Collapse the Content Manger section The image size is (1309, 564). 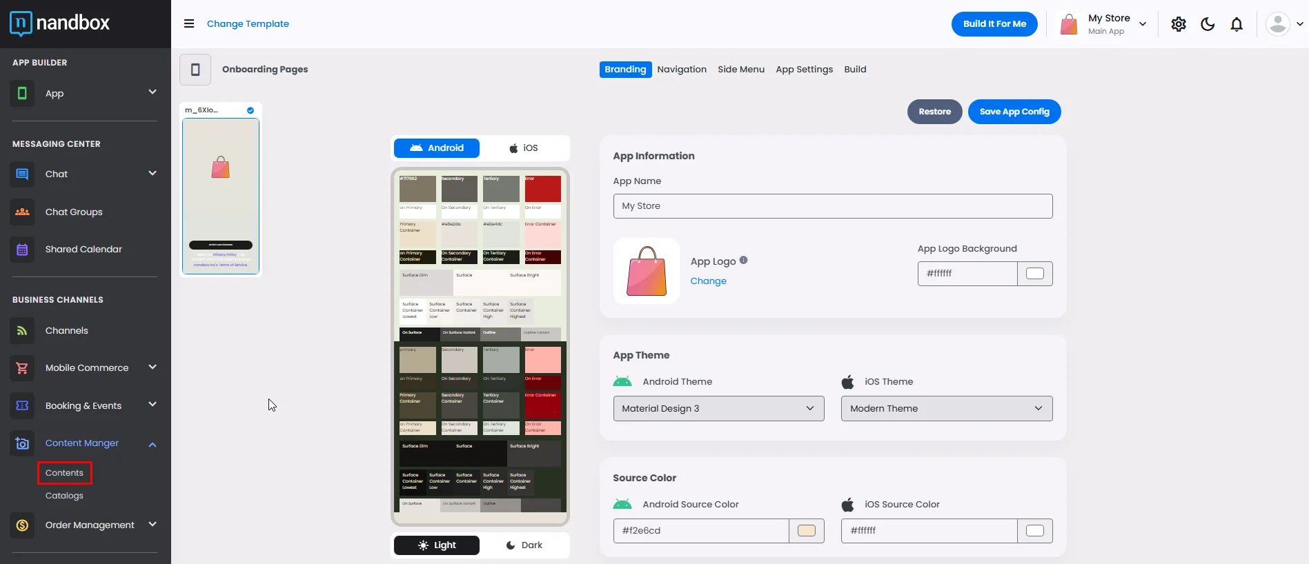152,445
